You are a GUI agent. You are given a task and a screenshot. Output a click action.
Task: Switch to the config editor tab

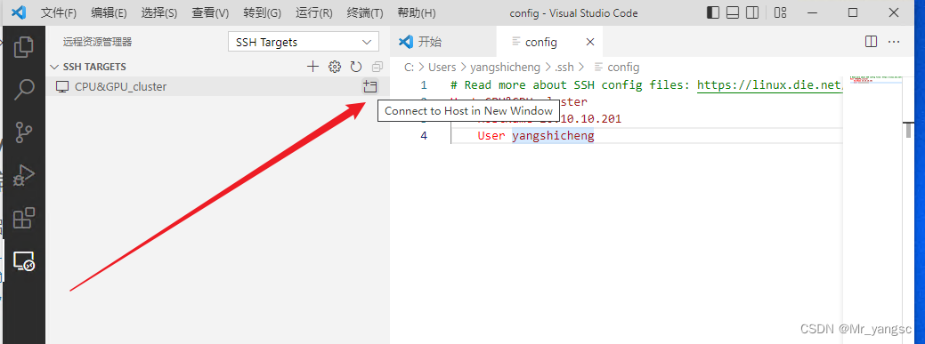coord(550,42)
